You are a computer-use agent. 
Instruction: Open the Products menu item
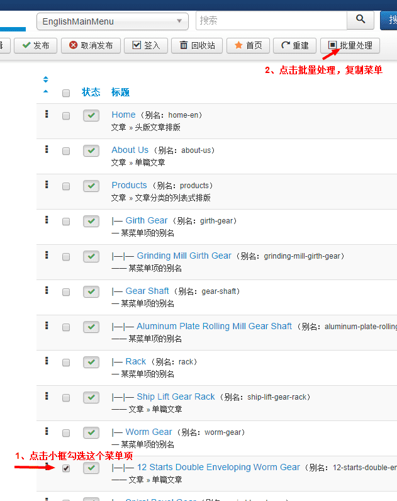[130, 185]
